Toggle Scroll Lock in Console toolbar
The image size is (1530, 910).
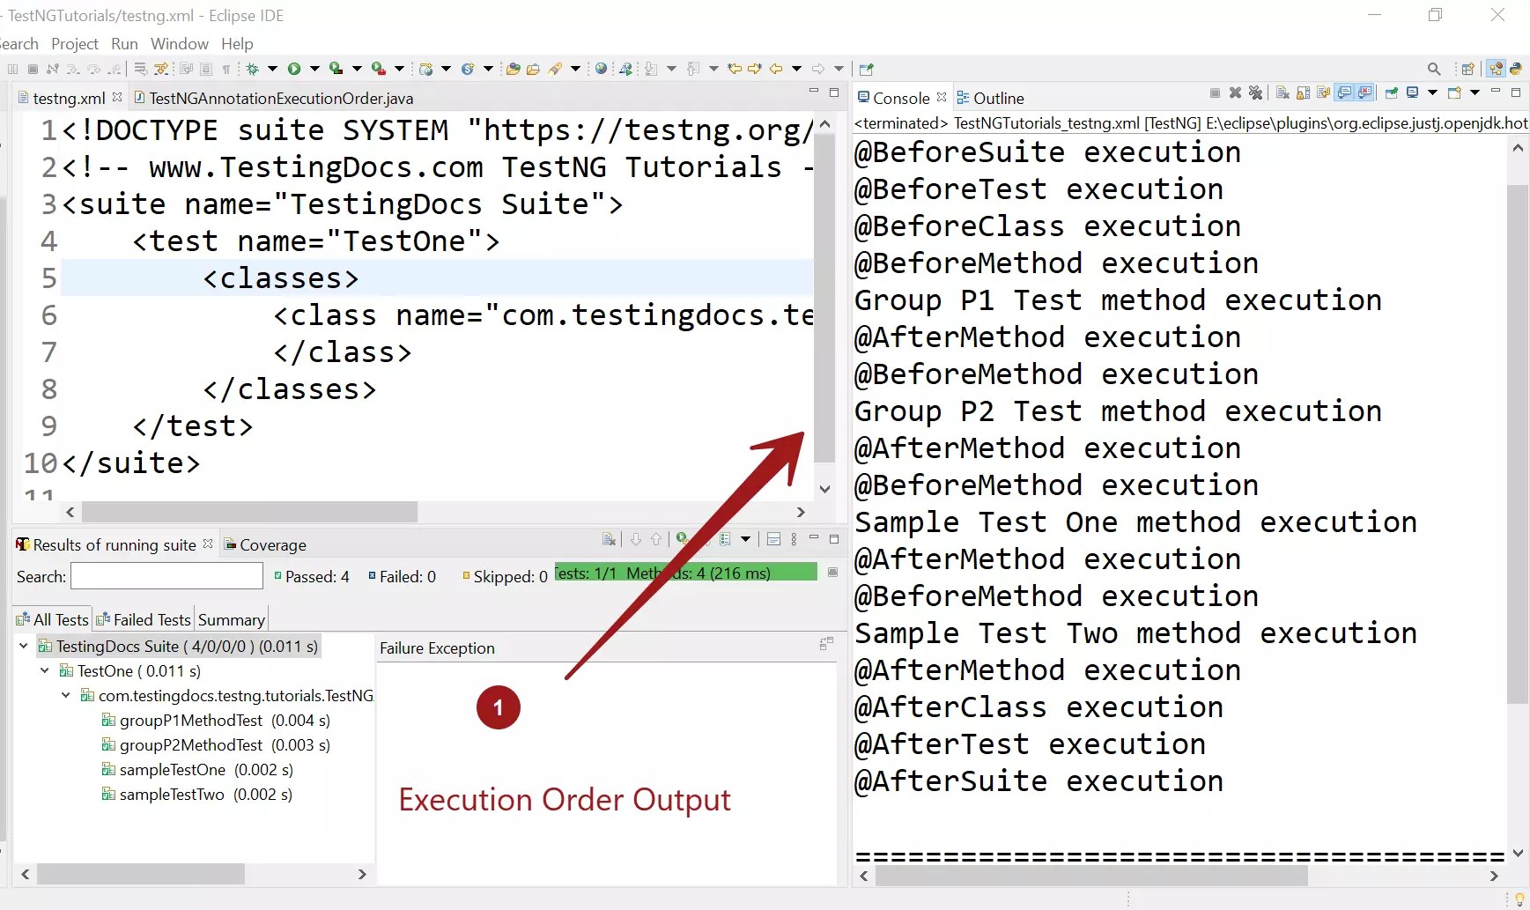(1303, 92)
